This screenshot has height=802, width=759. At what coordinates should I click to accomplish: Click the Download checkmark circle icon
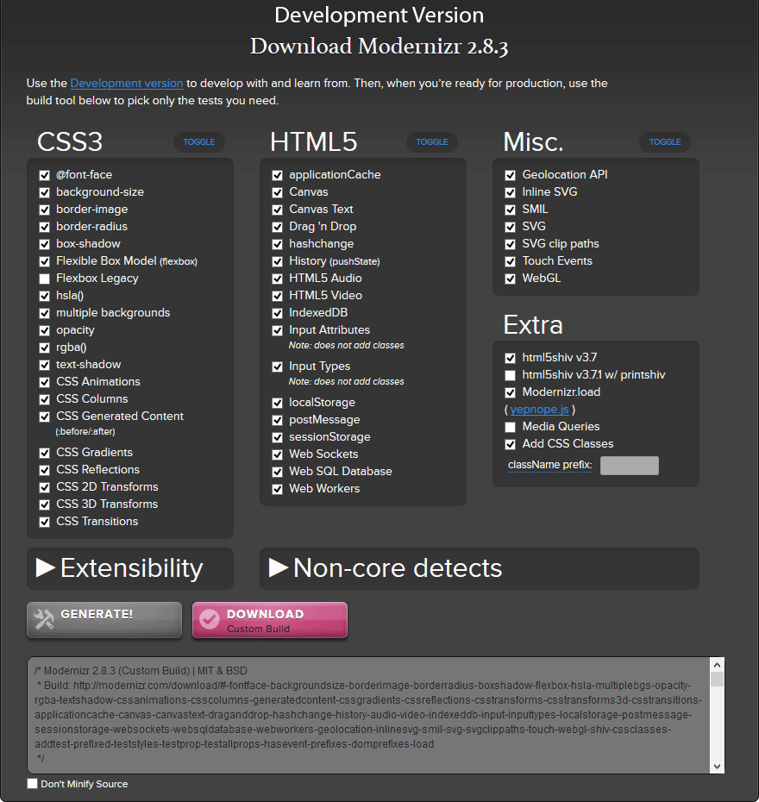[x=210, y=619]
